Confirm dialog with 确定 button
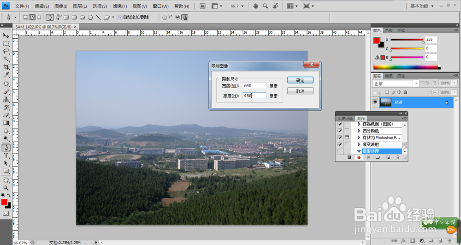Screen dimensions: 461x245 coord(300,80)
